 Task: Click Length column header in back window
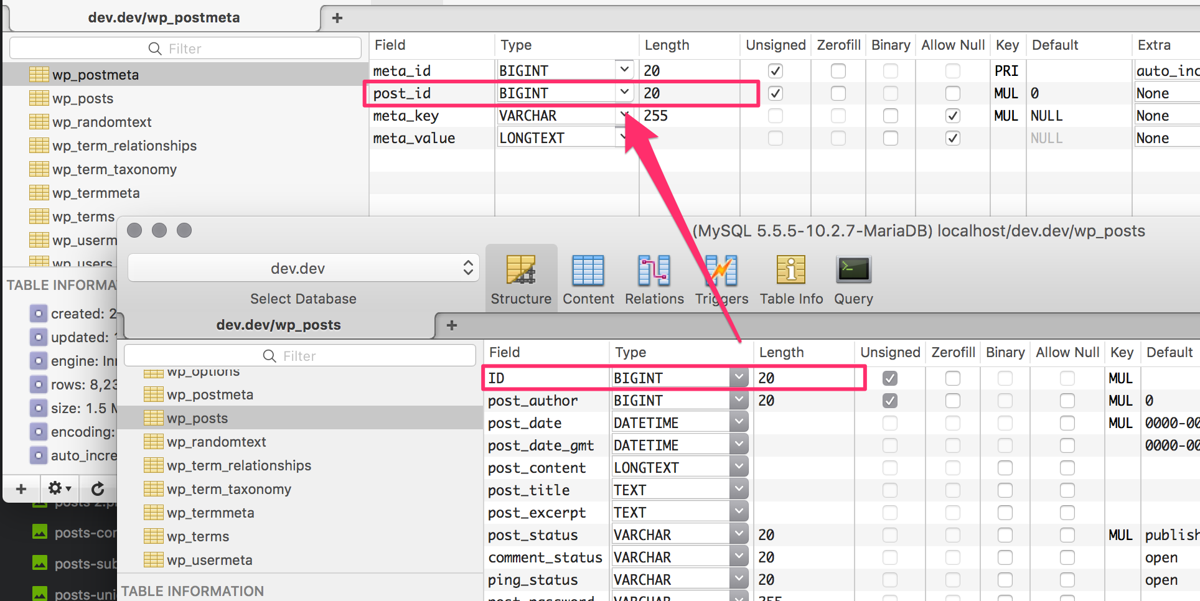click(x=690, y=45)
